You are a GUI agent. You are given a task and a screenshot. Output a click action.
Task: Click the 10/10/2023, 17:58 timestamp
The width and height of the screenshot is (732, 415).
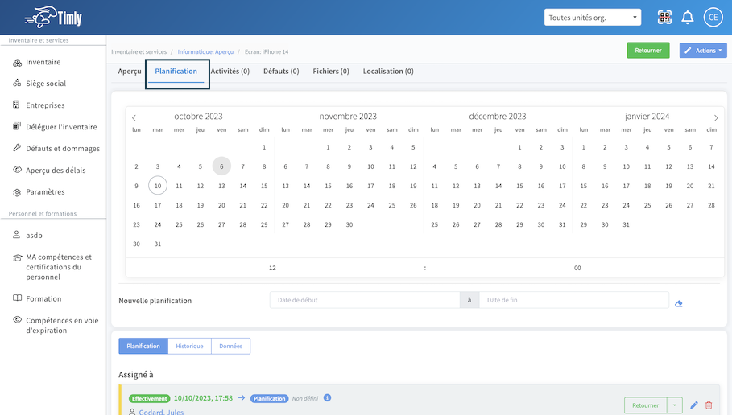coord(203,398)
